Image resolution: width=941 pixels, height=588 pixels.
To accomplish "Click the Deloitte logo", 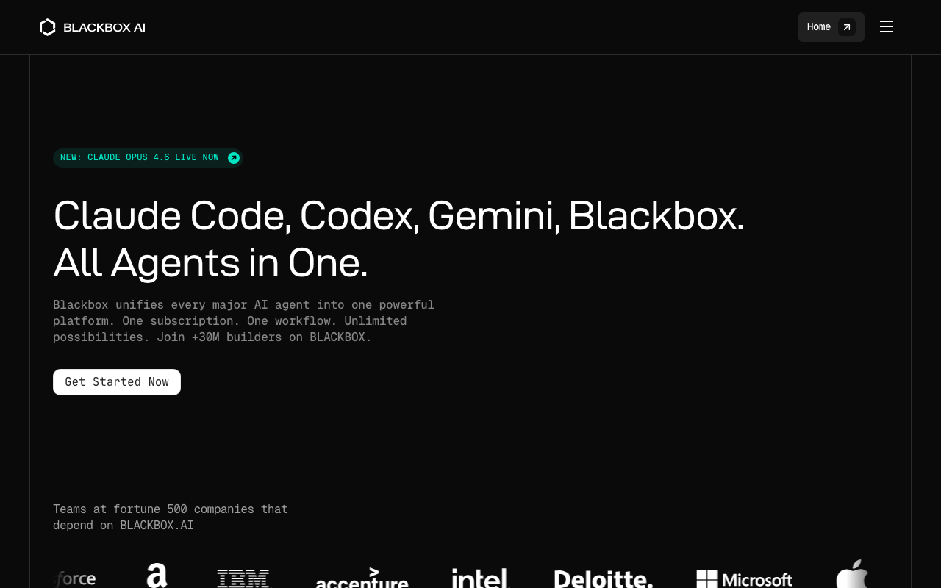I will pos(604,578).
